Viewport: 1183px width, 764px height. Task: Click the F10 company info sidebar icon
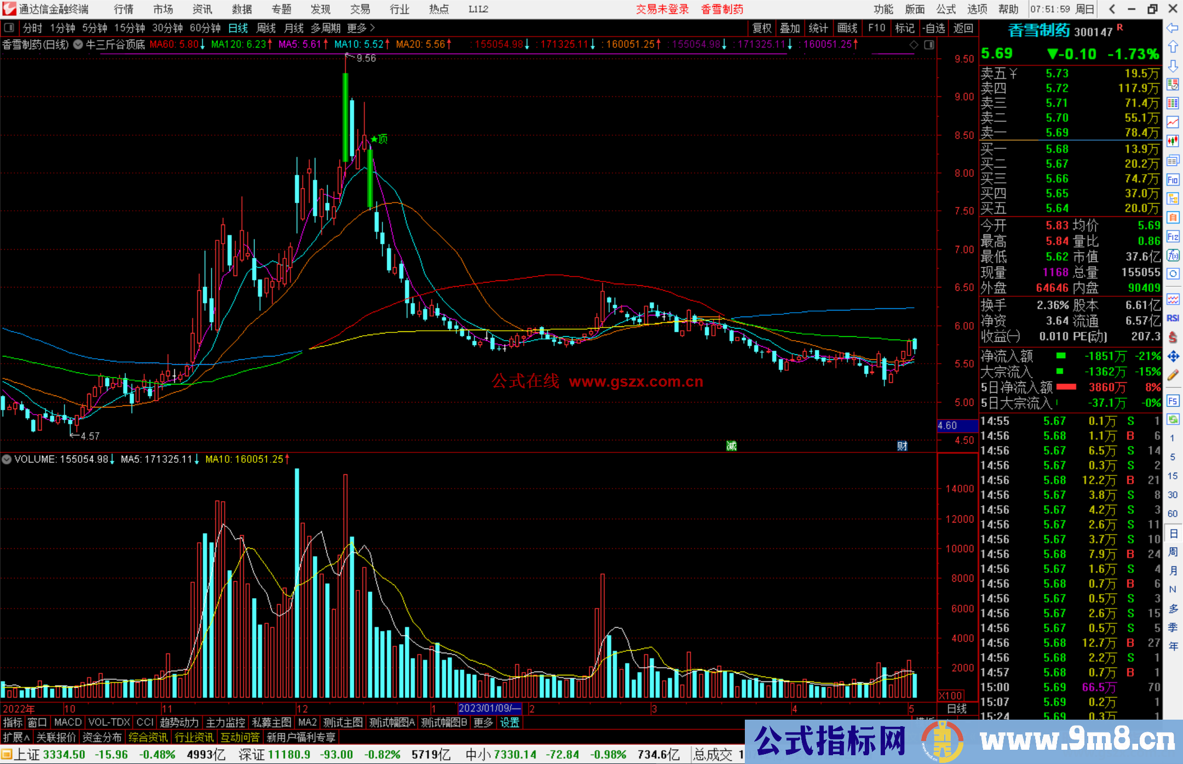1173,180
